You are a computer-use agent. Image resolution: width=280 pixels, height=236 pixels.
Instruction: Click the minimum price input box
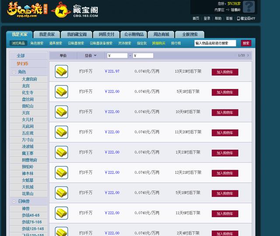click(117, 55)
